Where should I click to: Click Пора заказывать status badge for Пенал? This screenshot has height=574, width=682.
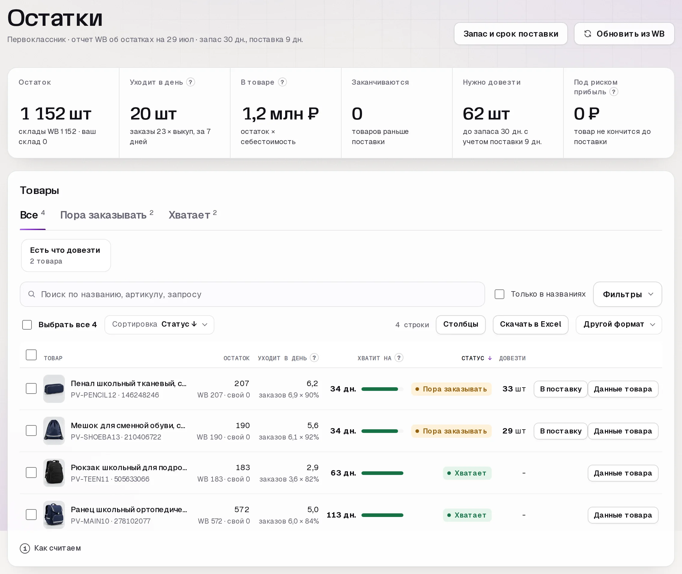click(451, 389)
